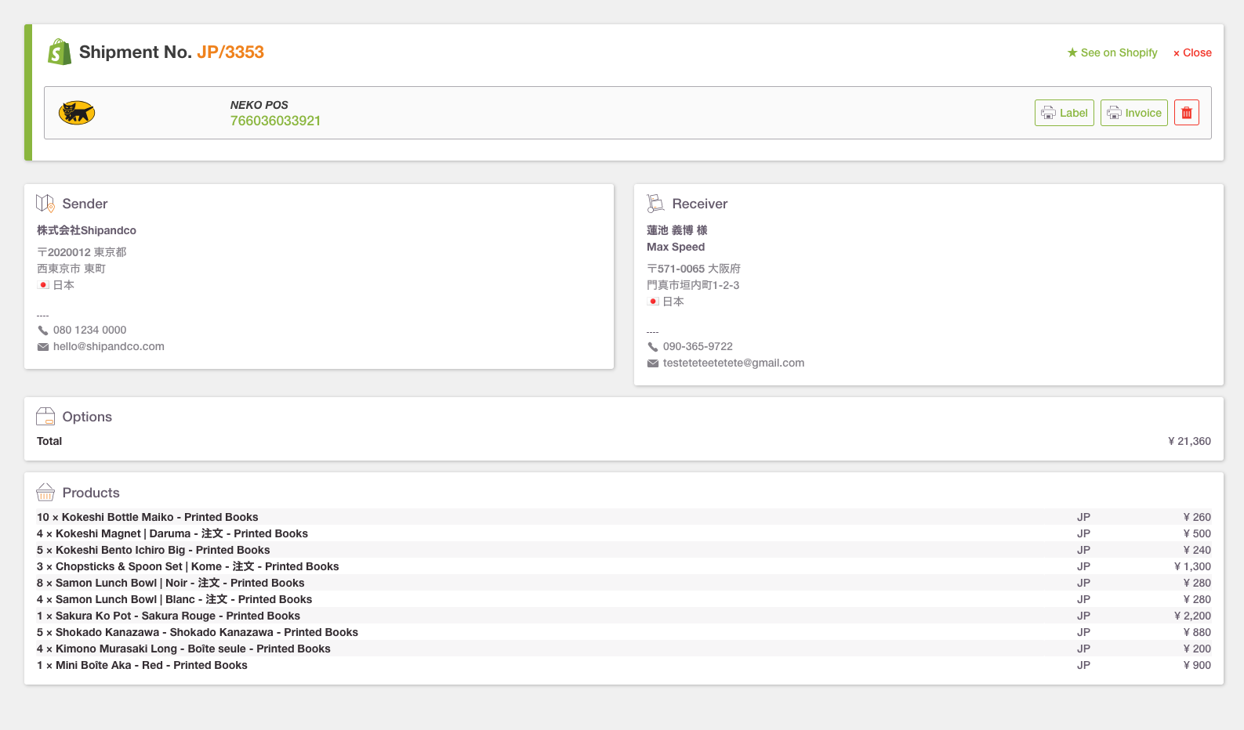
Task: Open tracking number 766036033921
Action: (275, 121)
